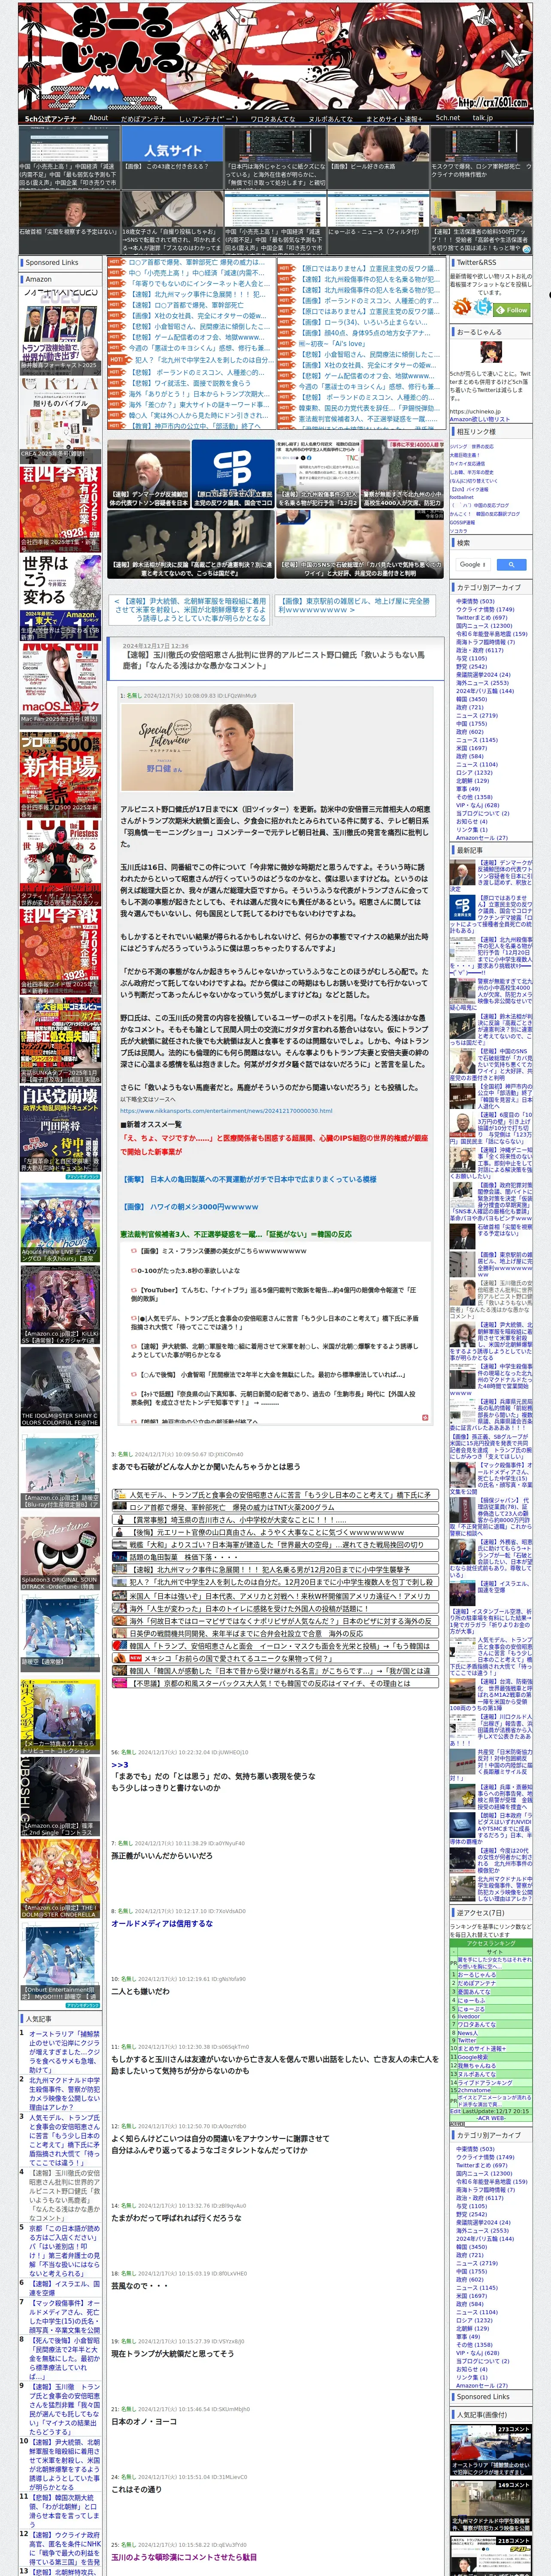
Task: Open the CDP logo 立憲民主党 thumbnail article
Action: coord(232,473)
